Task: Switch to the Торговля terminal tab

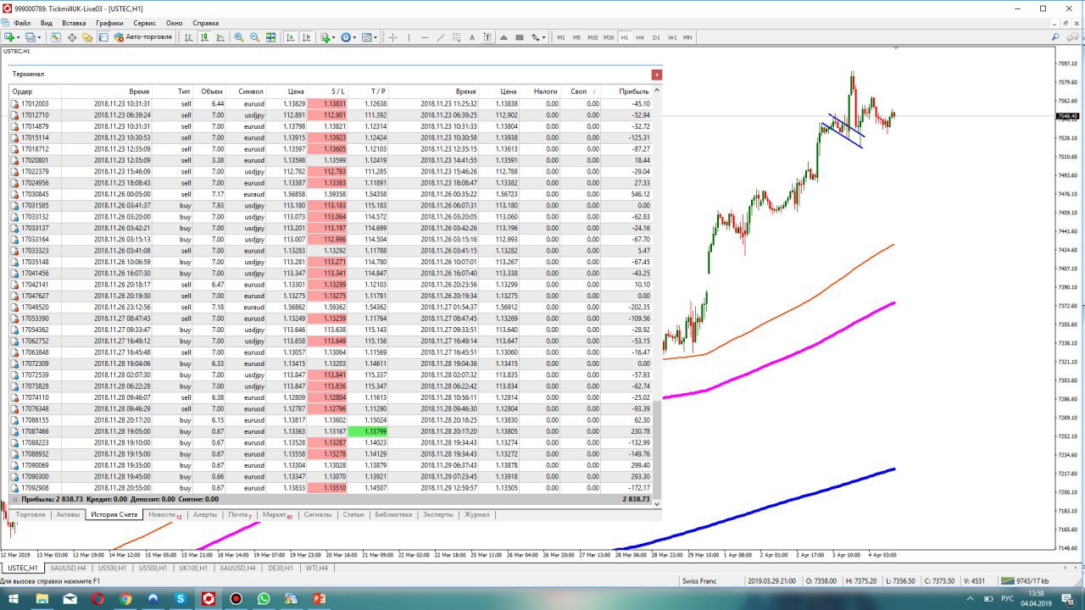Action: [31, 514]
